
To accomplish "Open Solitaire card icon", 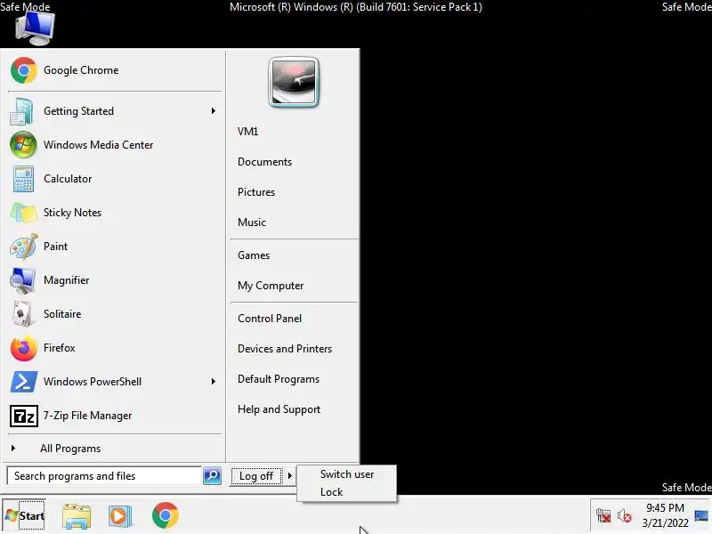I will [x=21, y=314].
